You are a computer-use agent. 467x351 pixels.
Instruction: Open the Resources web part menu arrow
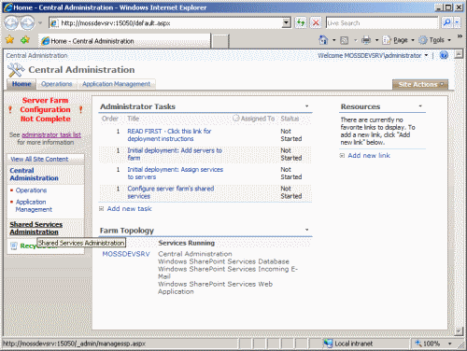click(420, 106)
